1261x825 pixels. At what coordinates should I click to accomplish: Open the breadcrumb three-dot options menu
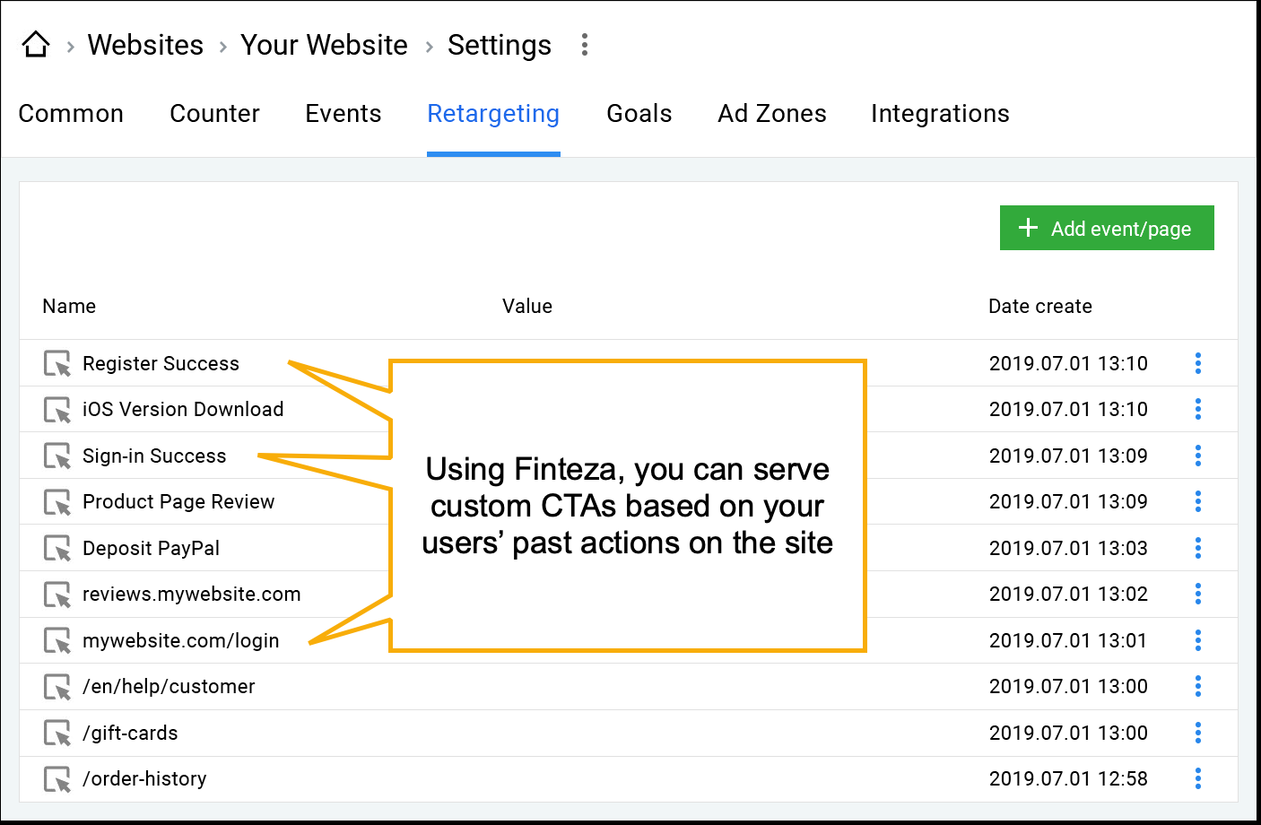[585, 45]
